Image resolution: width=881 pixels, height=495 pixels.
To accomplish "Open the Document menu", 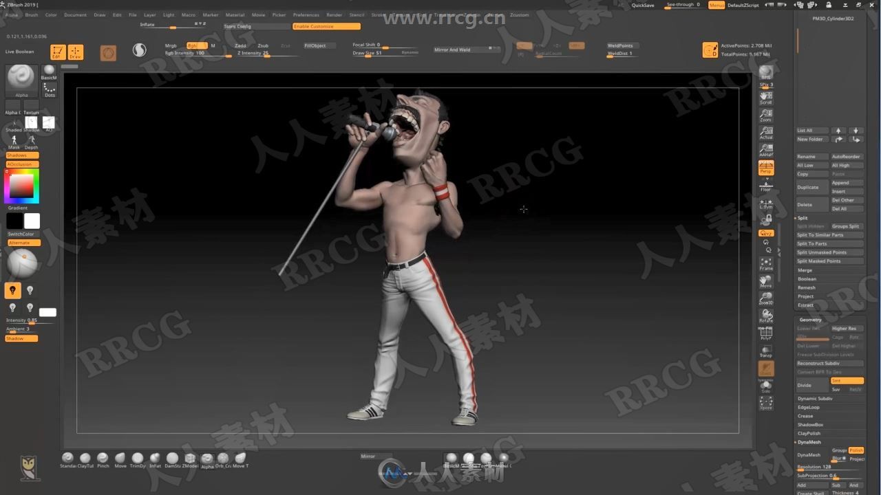I will click(x=75, y=14).
